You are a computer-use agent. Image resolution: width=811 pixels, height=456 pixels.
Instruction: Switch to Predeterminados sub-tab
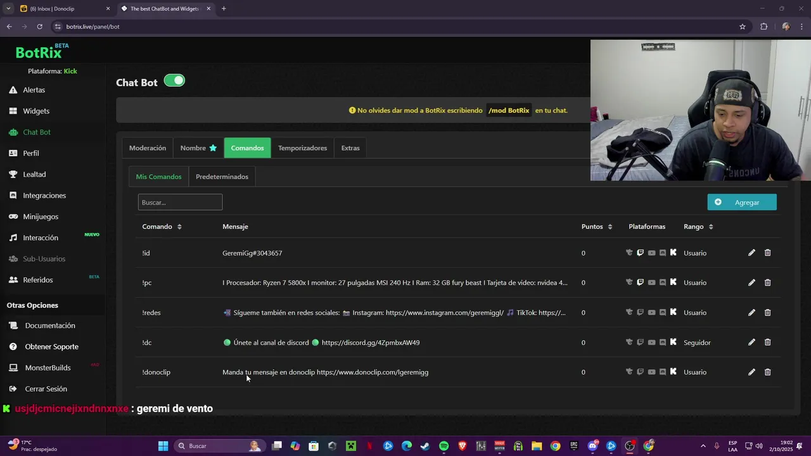(x=222, y=177)
